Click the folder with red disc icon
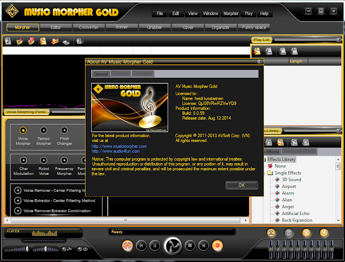 click(x=31, y=41)
